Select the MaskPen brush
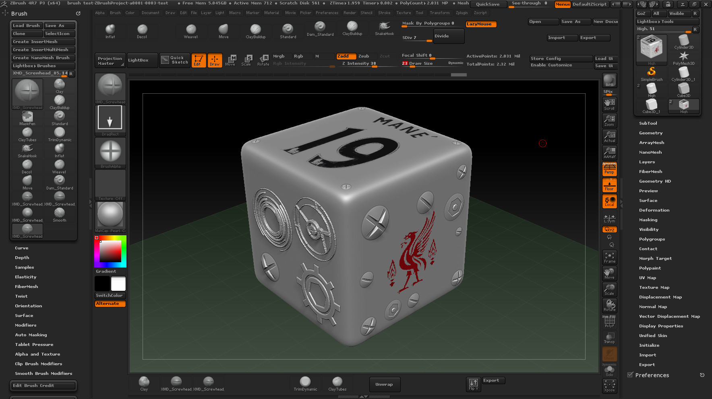 (27, 118)
